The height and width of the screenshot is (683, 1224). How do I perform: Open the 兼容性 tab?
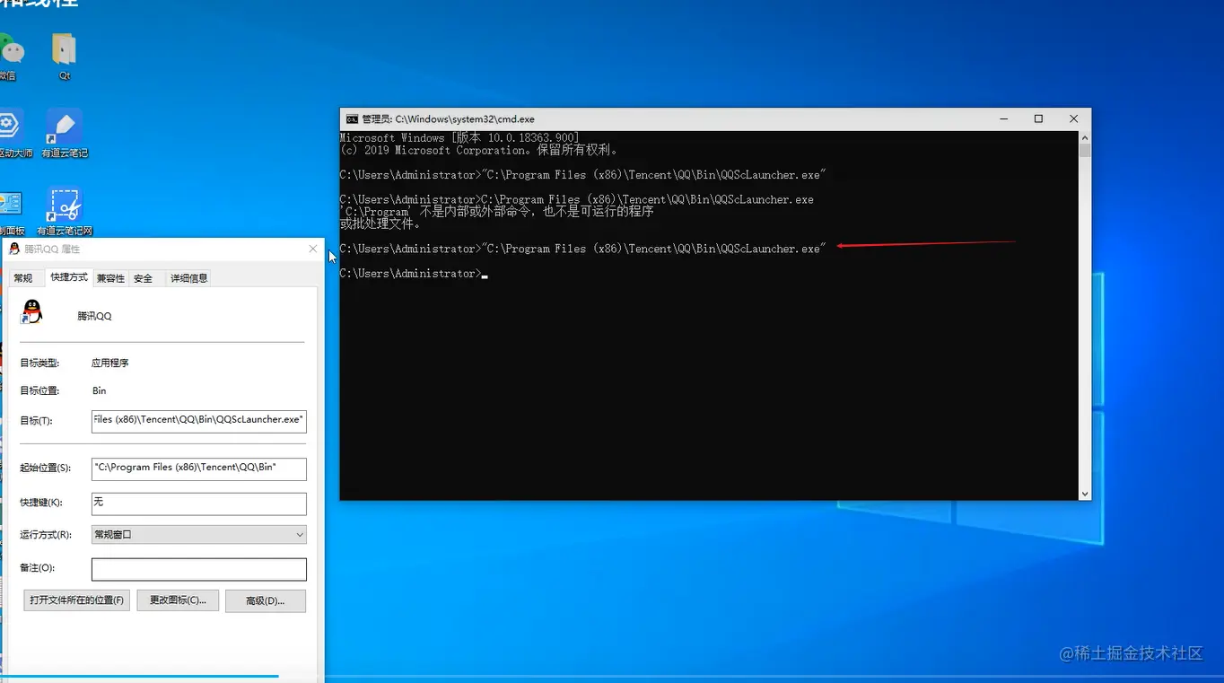pyautogui.click(x=111, y=278)
